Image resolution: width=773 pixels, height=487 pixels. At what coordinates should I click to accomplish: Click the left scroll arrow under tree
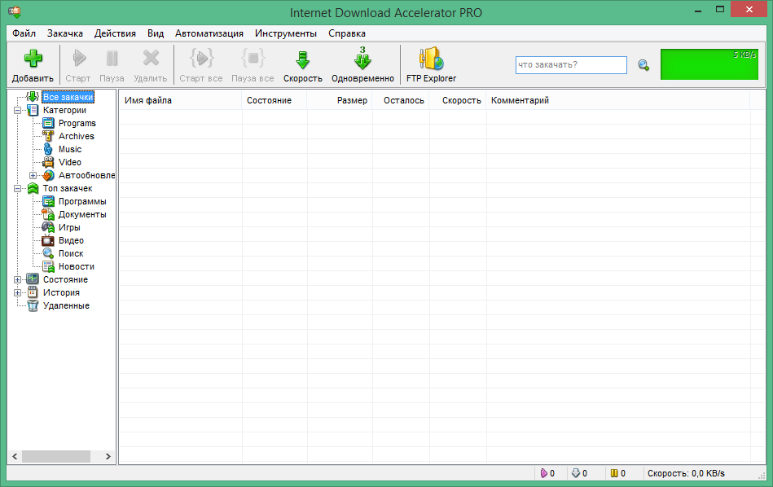point(15,456)
